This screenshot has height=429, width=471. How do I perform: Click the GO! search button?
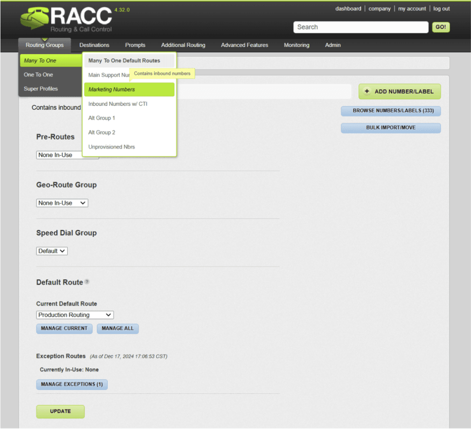click(441, 27)
